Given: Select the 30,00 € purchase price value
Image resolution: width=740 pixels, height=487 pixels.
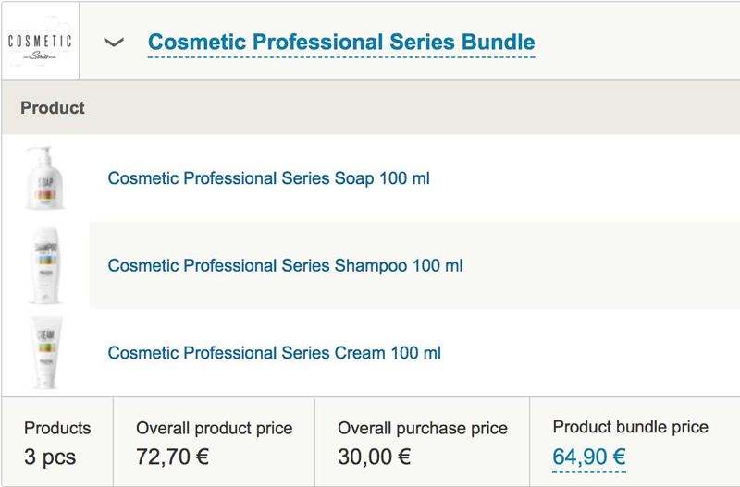Looking at the screenshot, I should 375,457.
